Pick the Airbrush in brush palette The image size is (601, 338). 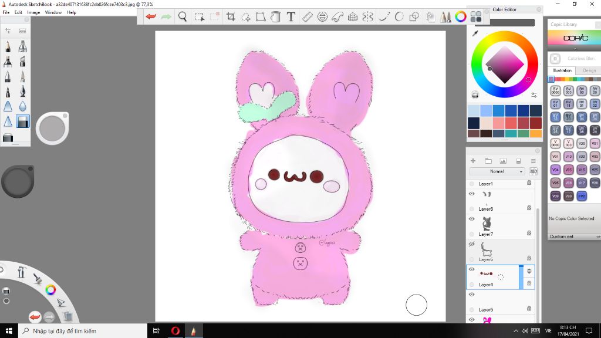[23, 46]
